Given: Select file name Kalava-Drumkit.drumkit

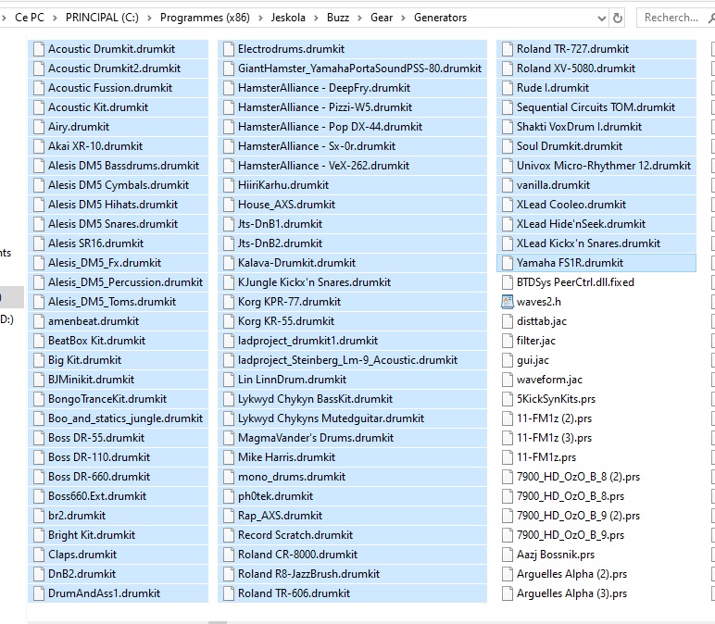Looking at the screenshot, I should [297, 263].
